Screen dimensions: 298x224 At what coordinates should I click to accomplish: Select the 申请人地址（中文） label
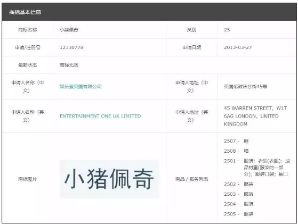191,87
